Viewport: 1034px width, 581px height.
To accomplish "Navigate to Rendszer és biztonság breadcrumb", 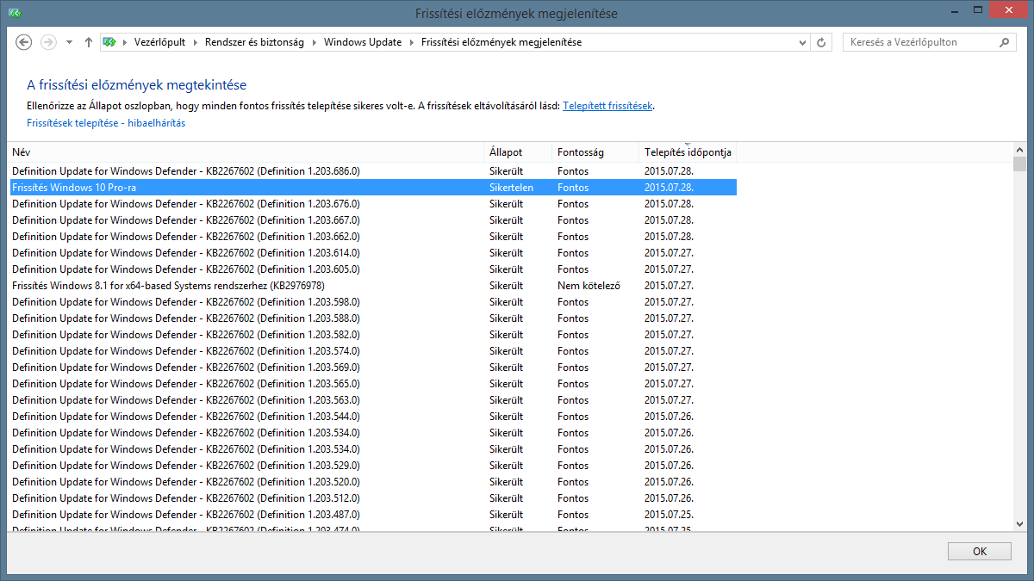I will coord(254,42).
